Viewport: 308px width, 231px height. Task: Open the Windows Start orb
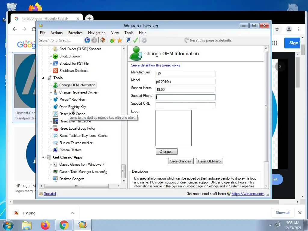(8, 225)
